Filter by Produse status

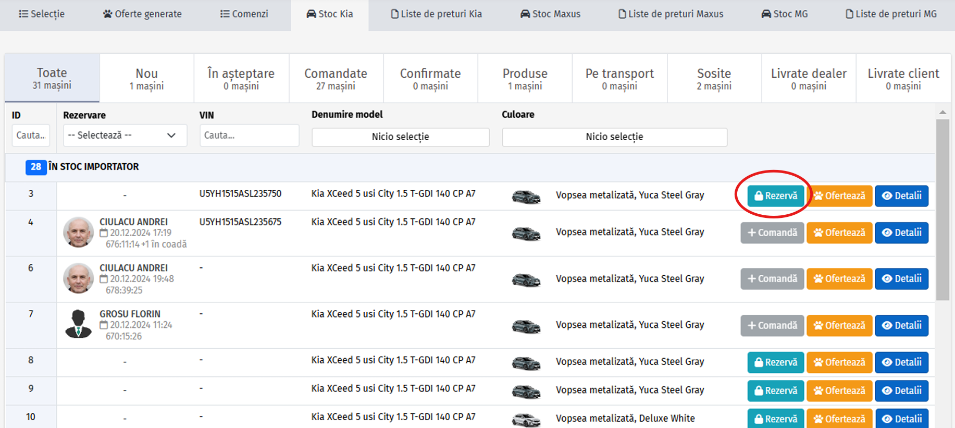pyautogui.click(x=525, y=78)
